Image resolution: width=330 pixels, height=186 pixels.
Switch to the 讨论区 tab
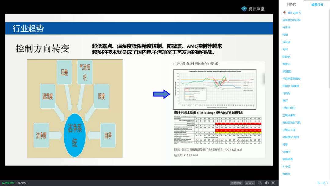[x=291, y=5]
